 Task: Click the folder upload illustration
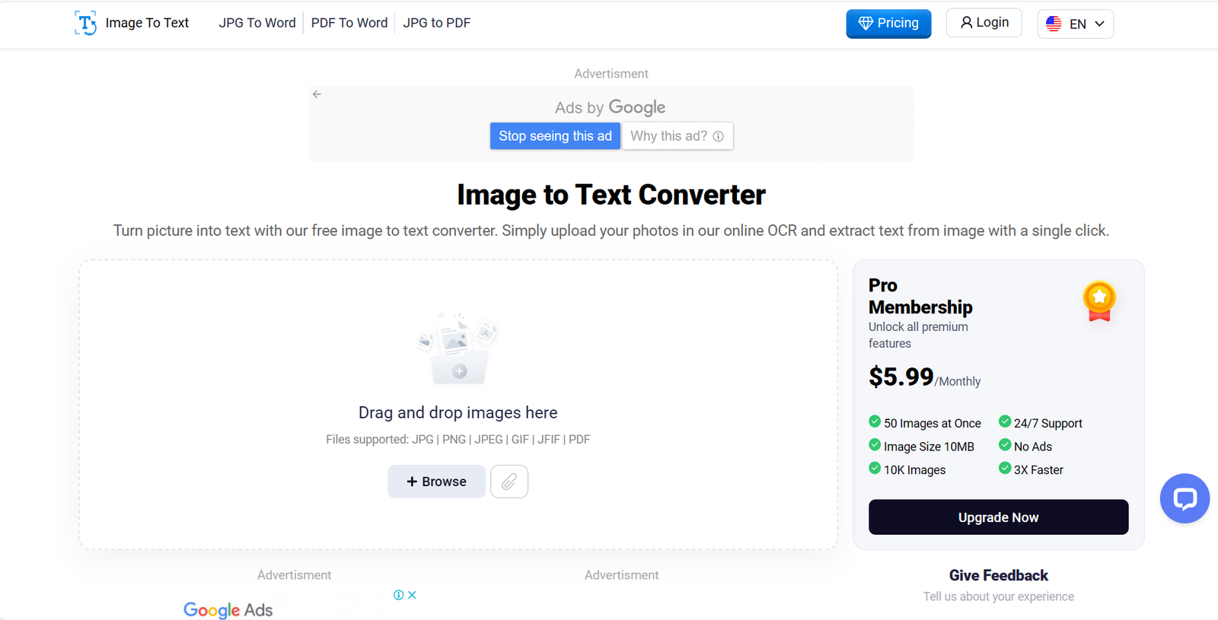tap(457, 349)
